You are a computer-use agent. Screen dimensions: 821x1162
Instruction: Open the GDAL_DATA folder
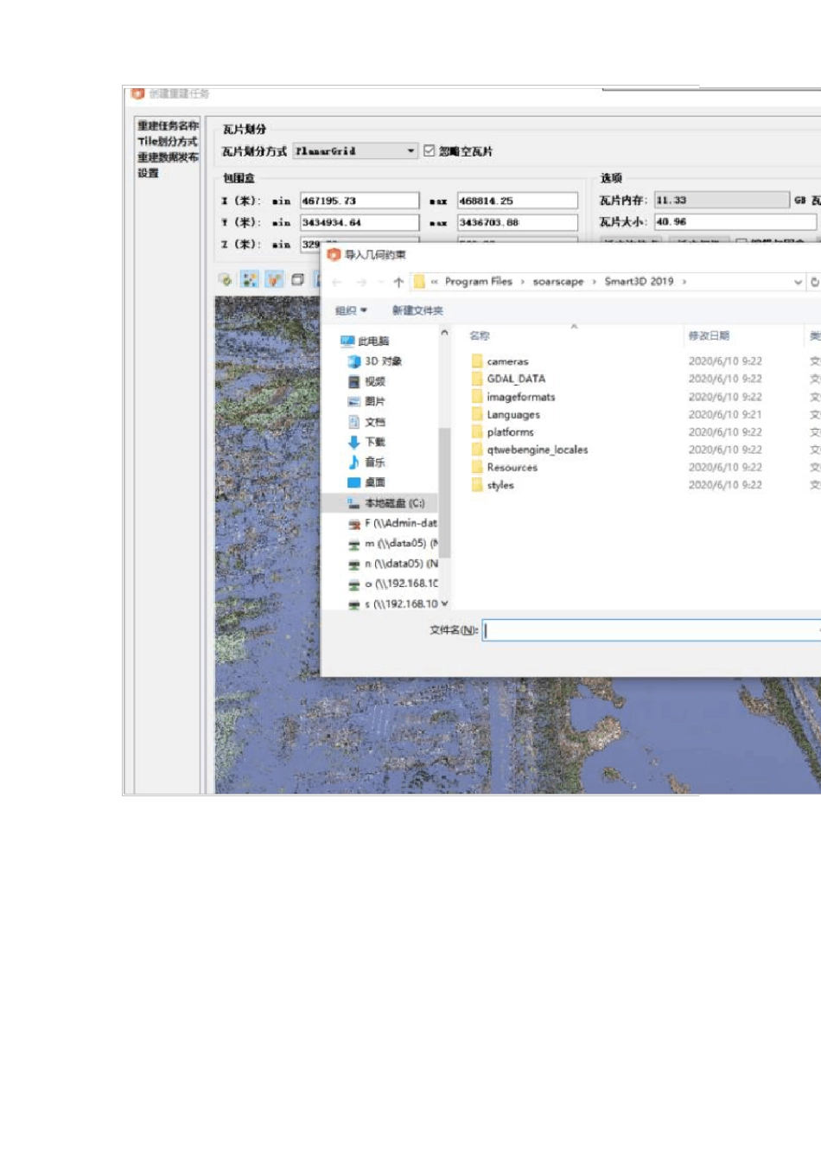(x=515, y=379)
